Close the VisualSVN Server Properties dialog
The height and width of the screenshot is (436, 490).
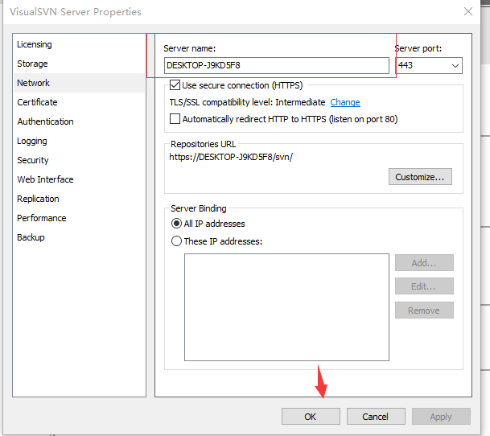[467, 11]
